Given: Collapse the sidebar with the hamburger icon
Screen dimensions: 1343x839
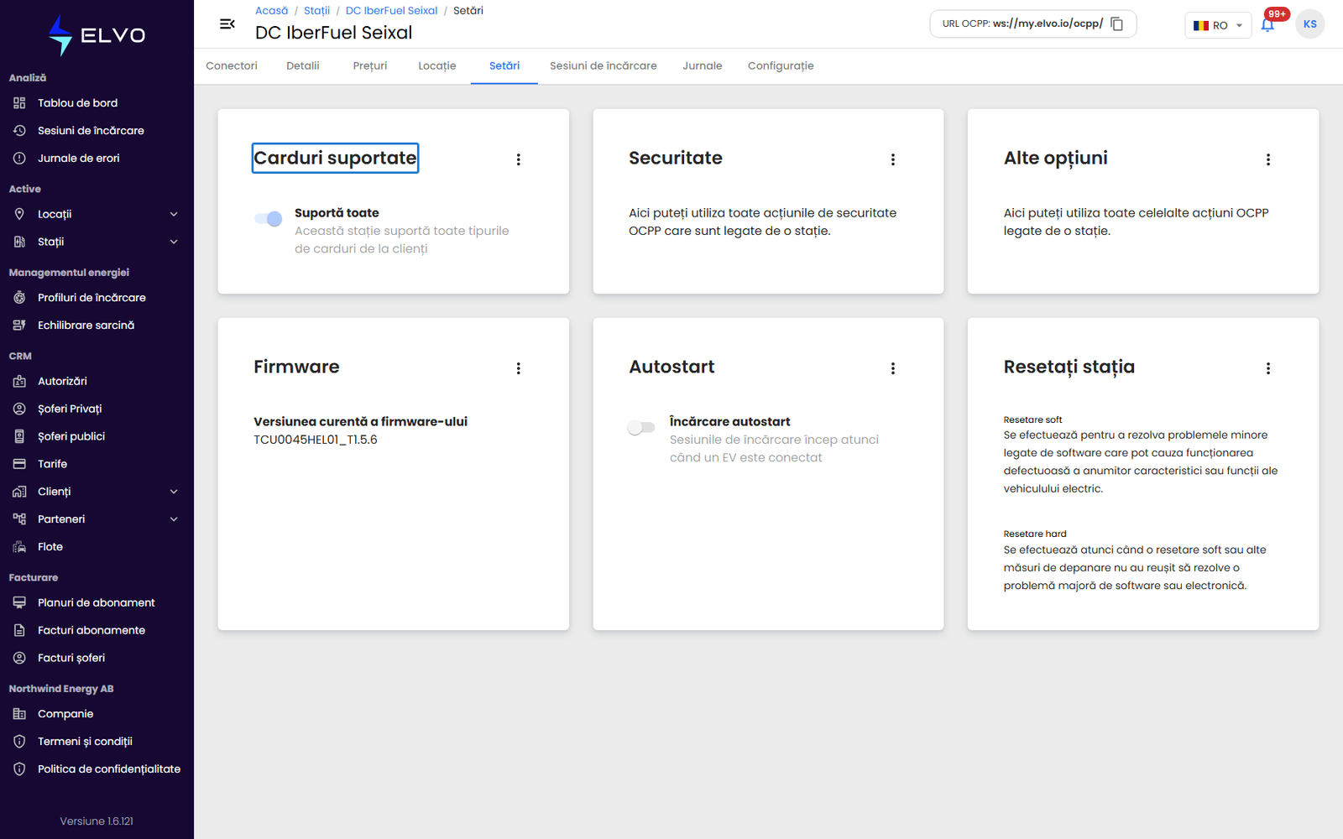Looking at the screenshot, I should pos(227,24).
